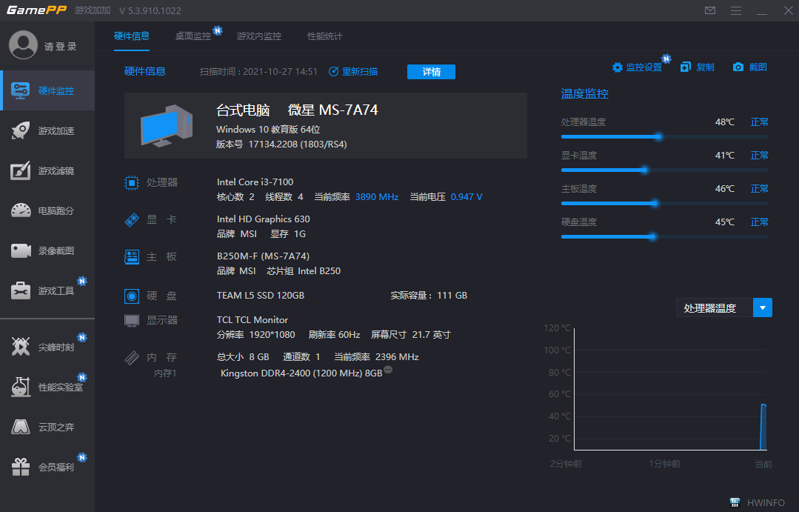Click the 重新扫描 rescan icon
The height and width of the screenshot is (512, 799).
tap(333, 71)
